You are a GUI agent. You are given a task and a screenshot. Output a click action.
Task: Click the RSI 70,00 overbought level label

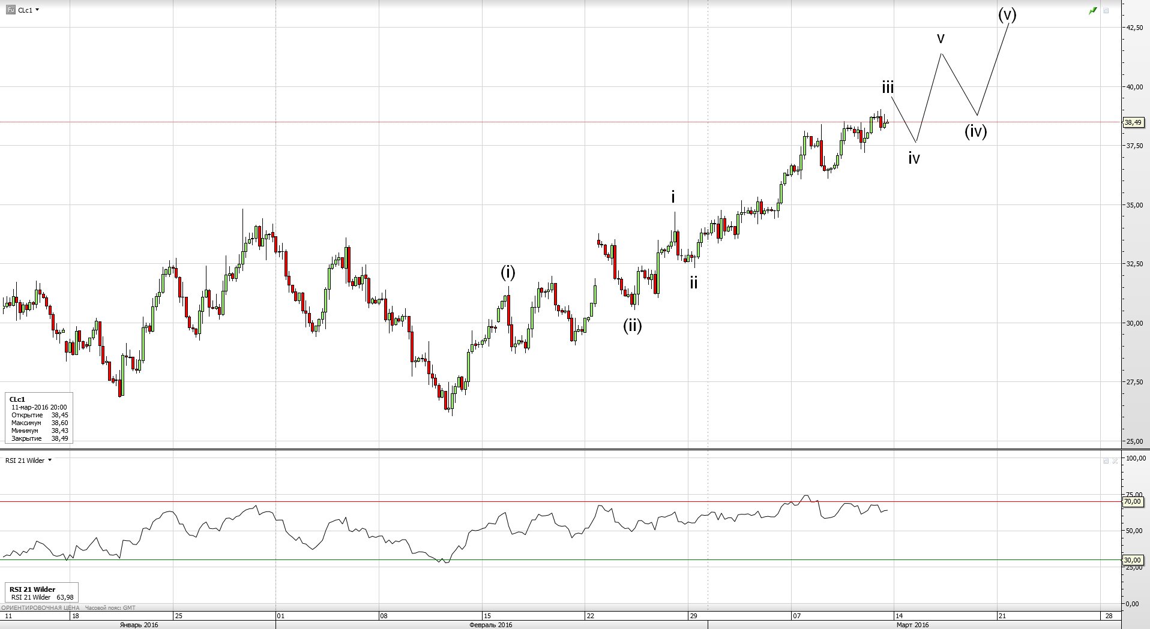1132,502
